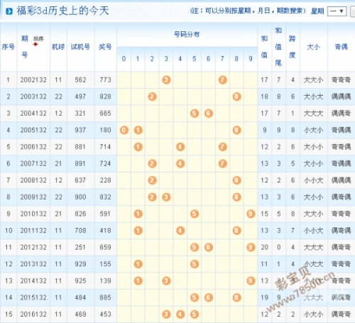Select period 2012132 cell
The image size is (355, 323).
[33, 247]
